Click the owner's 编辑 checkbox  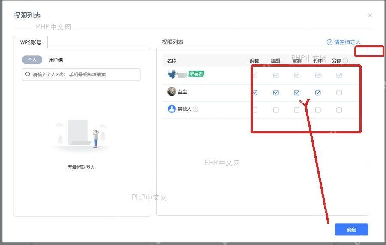click(276, 75)
